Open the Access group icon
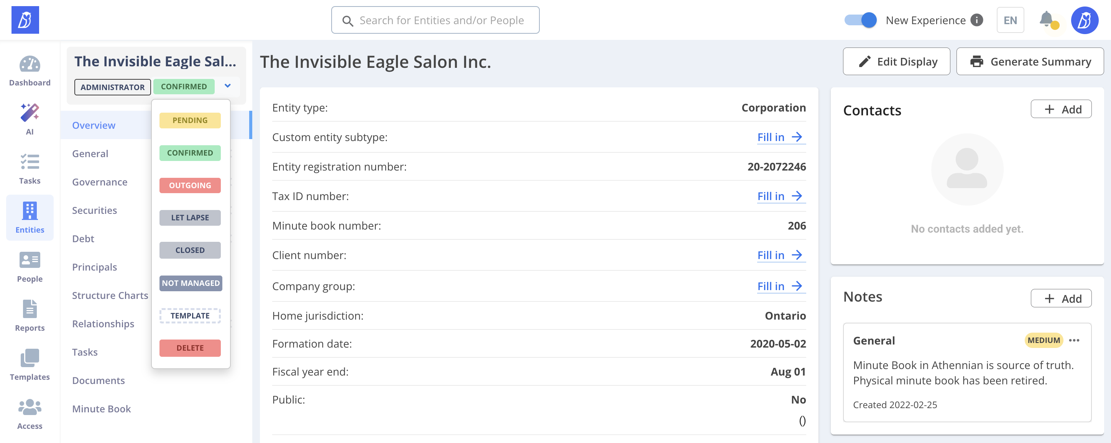The width and height of the screenshot is (1111, 443). (x=30, y=407)
